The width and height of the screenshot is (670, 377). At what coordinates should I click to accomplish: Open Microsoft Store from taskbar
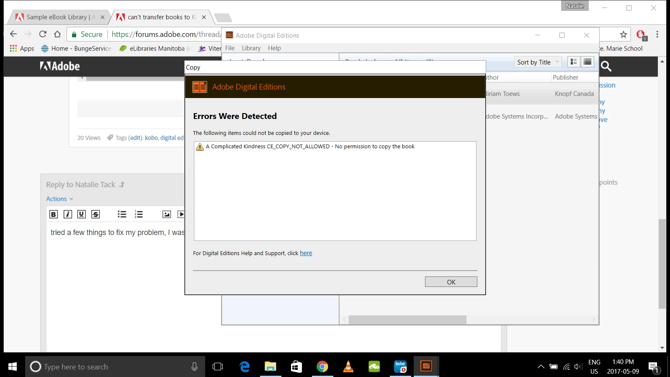[296, 367]
